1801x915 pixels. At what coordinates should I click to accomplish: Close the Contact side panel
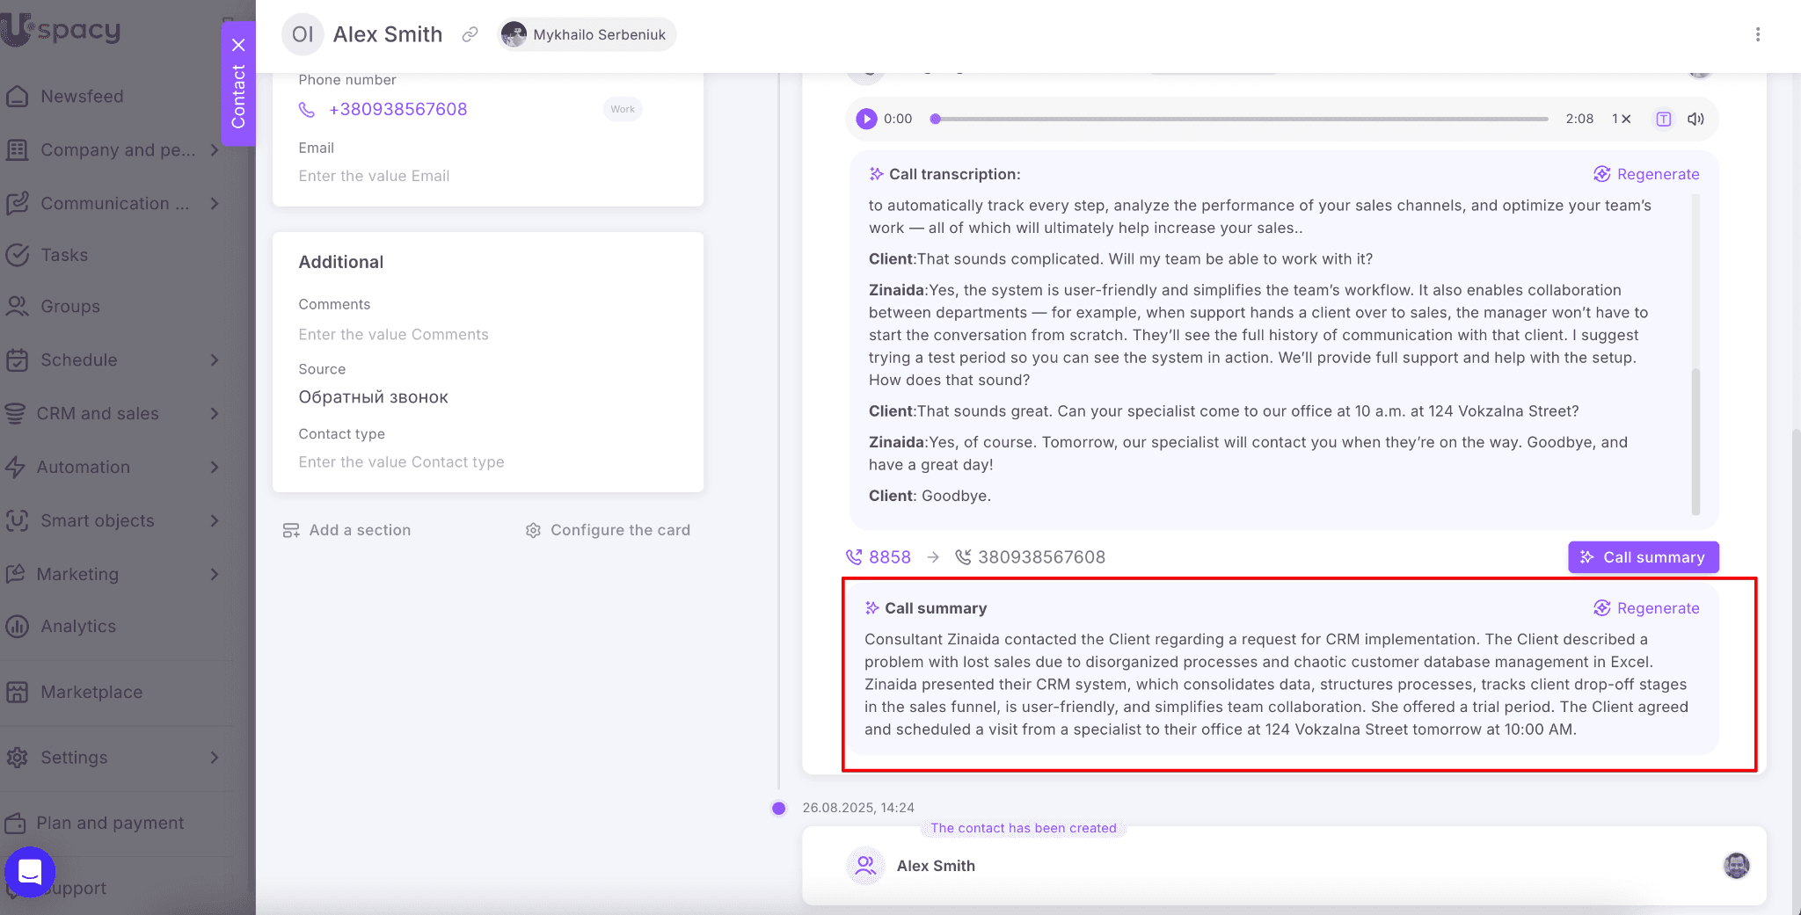coord(238,45)
